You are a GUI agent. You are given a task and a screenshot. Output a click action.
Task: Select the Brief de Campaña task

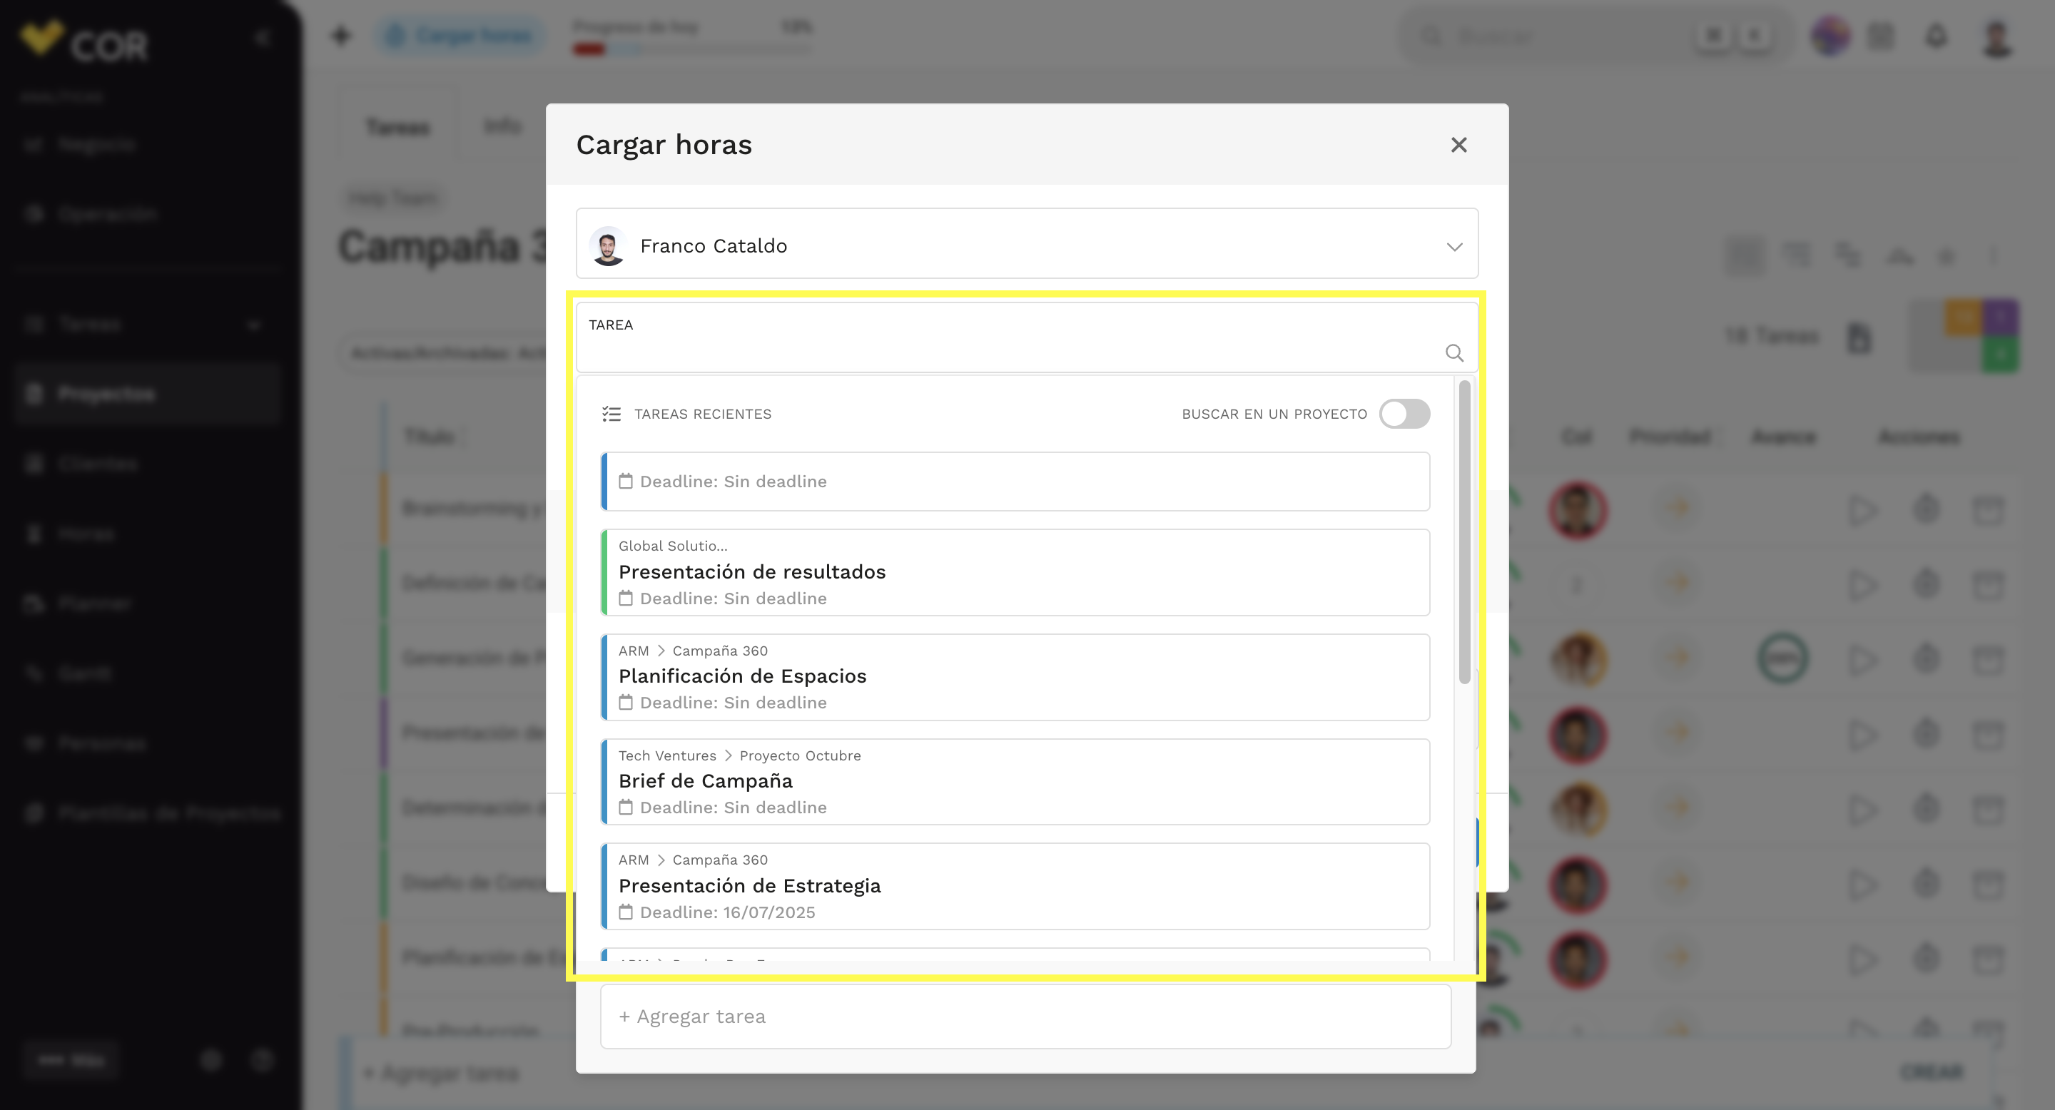click(x=1015, y=781)
